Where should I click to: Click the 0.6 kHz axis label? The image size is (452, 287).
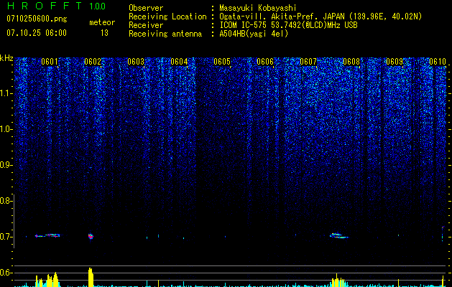[6, 273]
